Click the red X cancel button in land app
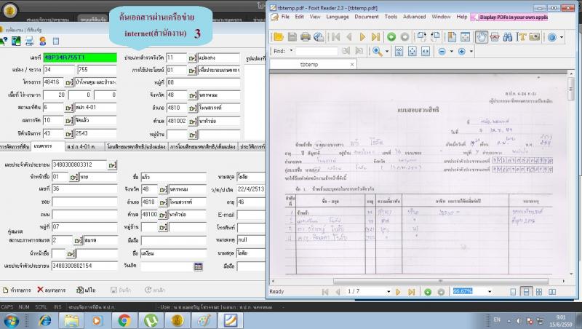The height and width of the screenshot is (329, 582). tap(51, 290)
